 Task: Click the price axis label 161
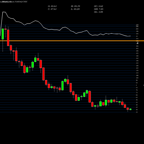(137, 48)
